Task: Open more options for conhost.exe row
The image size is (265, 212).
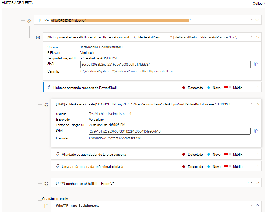Action: coord(250,183)
